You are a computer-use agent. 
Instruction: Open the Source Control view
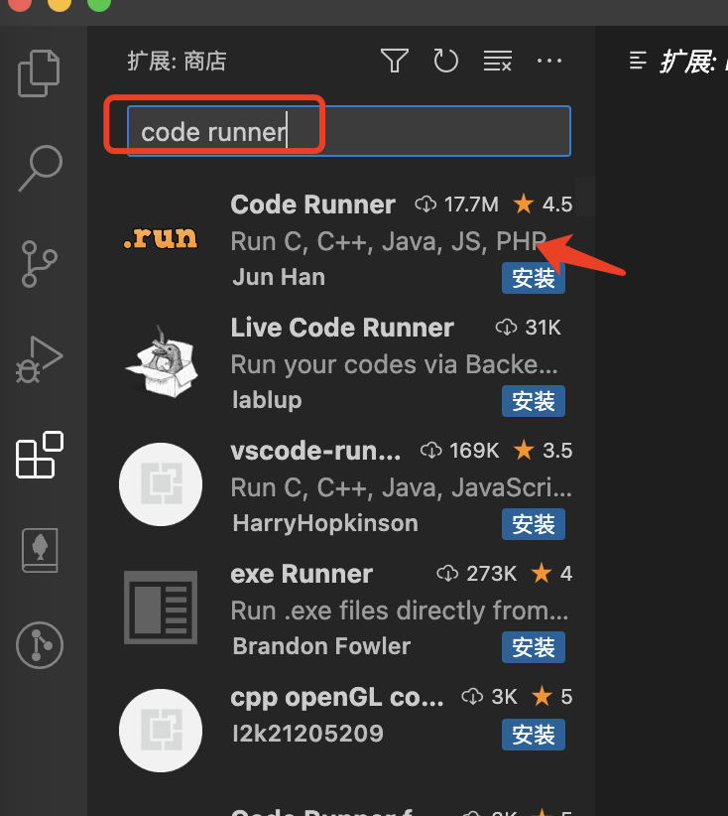click(x=41, y=263)
